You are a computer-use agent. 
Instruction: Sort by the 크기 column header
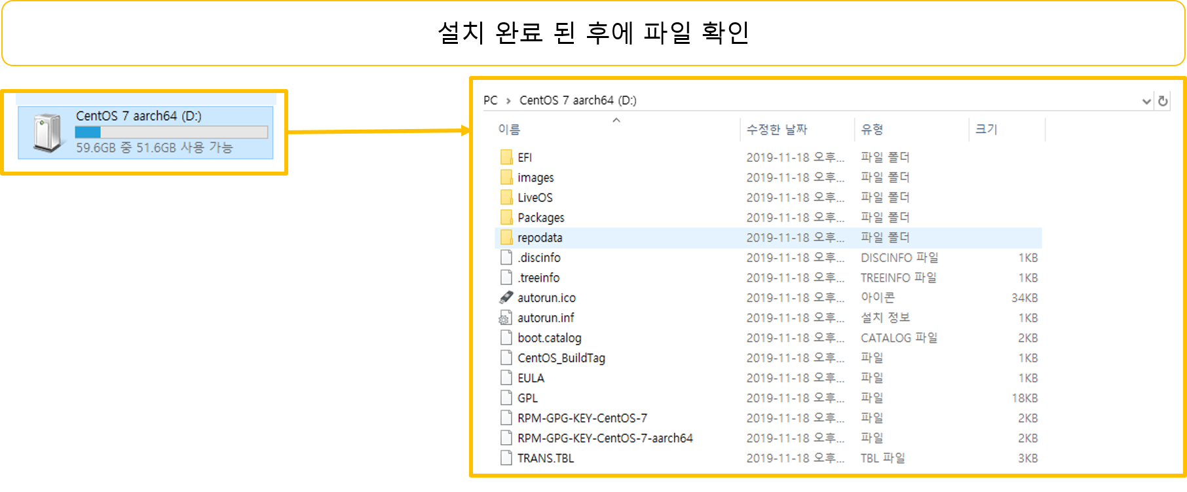click(x=986, y=130)
